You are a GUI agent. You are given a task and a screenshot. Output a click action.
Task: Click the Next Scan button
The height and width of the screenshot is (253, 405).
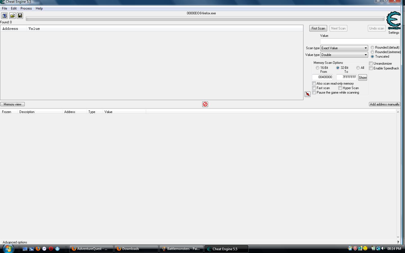tap(338, 28)
